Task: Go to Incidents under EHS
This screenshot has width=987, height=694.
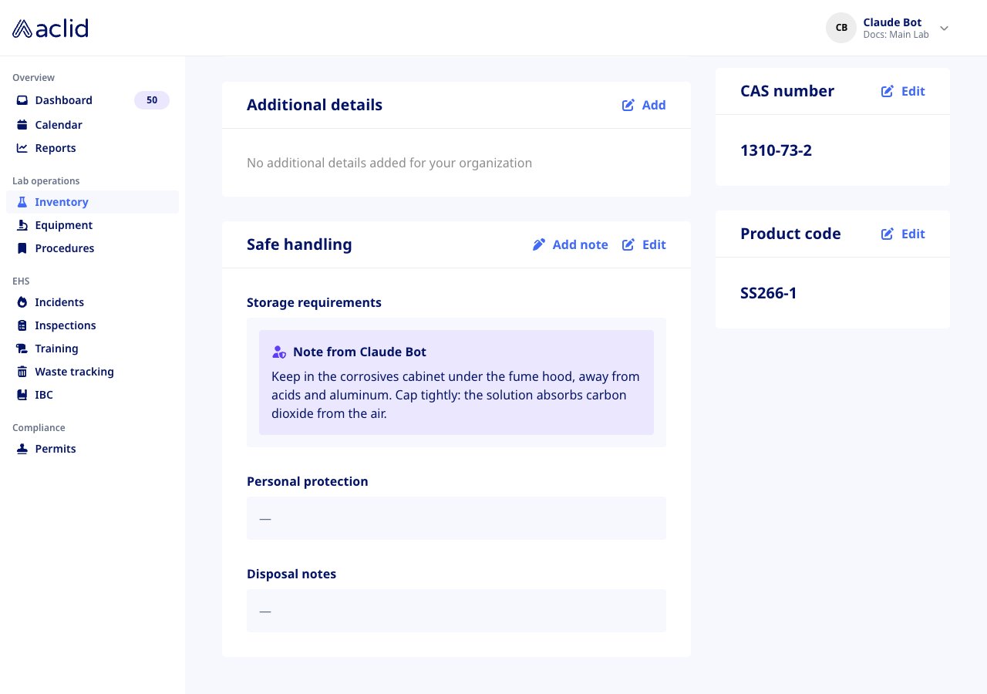Action: (93, 302)
